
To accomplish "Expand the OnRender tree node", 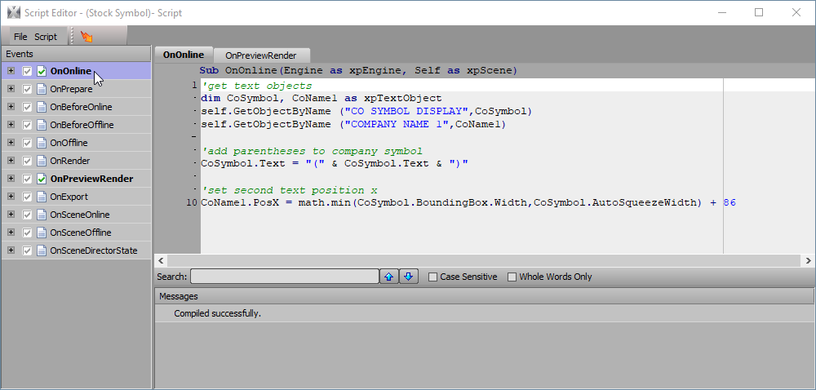I will coord(11,160).
